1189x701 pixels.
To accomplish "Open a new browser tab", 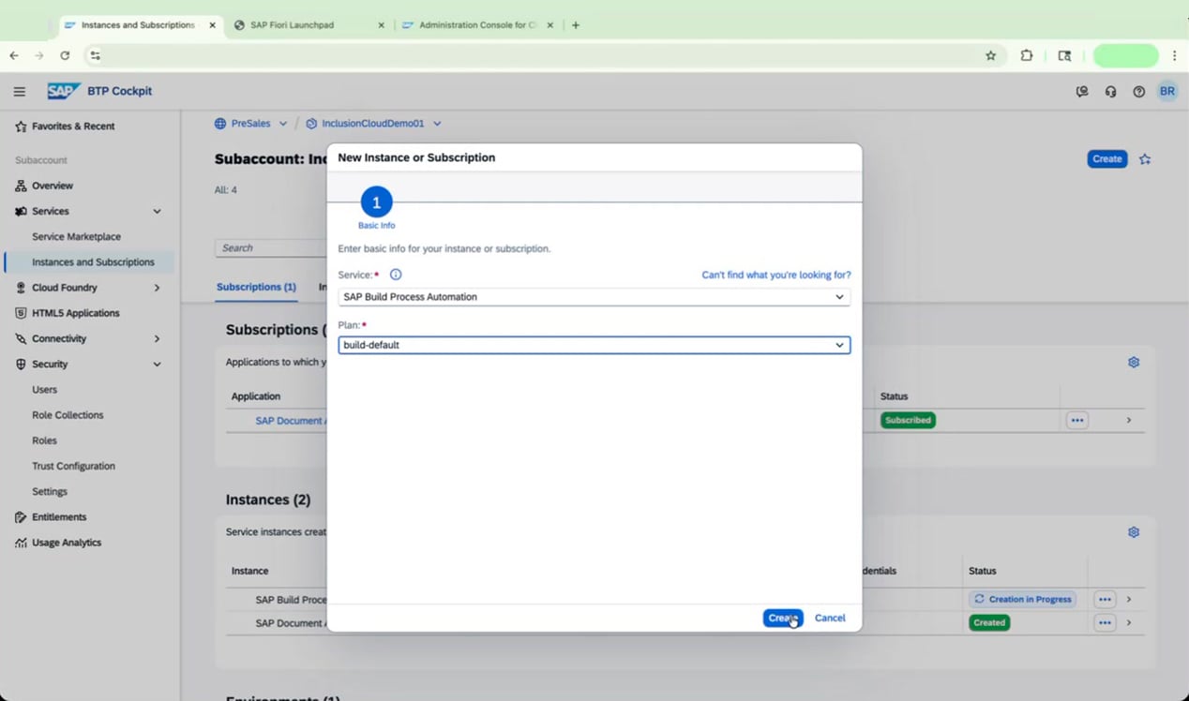I will 576,25.
